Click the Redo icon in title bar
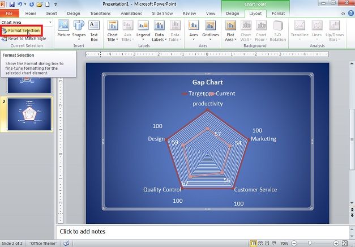This screenshot has height=247, width=355. pyautogui.click(x=32, y=4)
